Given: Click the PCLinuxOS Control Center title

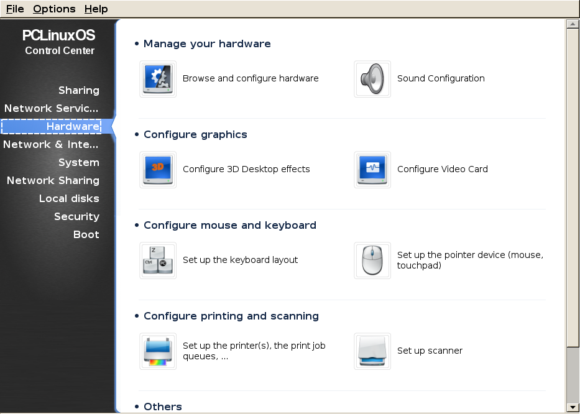Looking at the screenshot, I should click(59, 42).
